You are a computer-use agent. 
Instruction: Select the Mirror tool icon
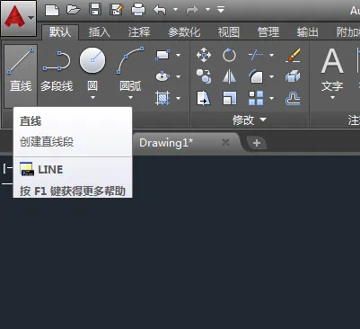coord(229,76)
